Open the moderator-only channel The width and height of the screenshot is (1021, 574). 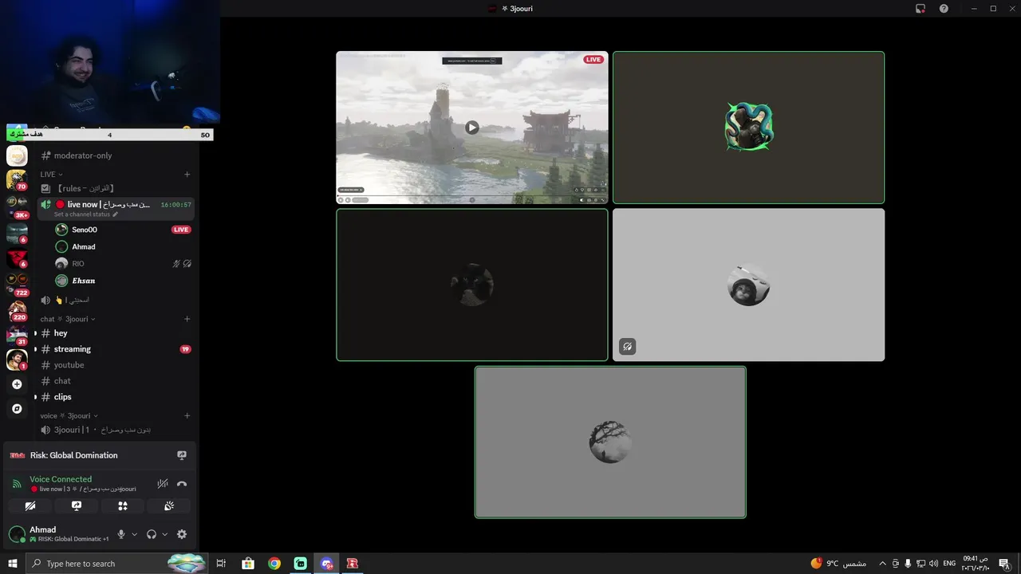(116, 155)
